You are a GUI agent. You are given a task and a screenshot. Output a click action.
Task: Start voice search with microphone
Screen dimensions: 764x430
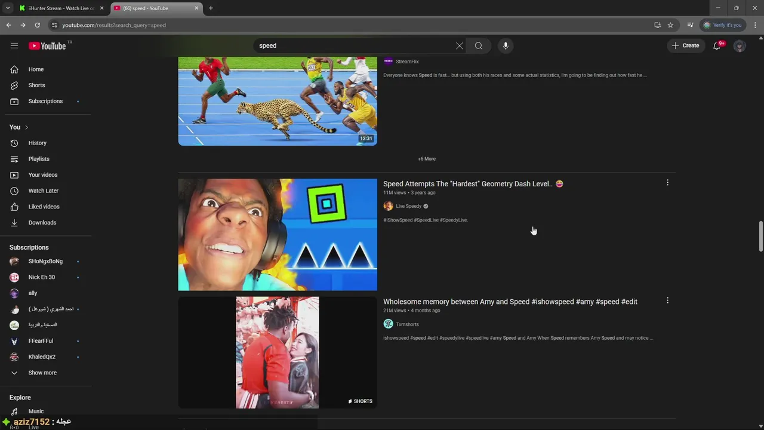[506, 45]
